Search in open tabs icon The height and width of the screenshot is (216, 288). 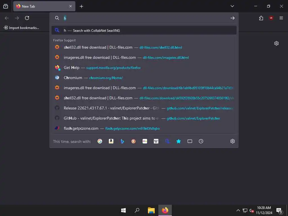[x=190, y=141]
